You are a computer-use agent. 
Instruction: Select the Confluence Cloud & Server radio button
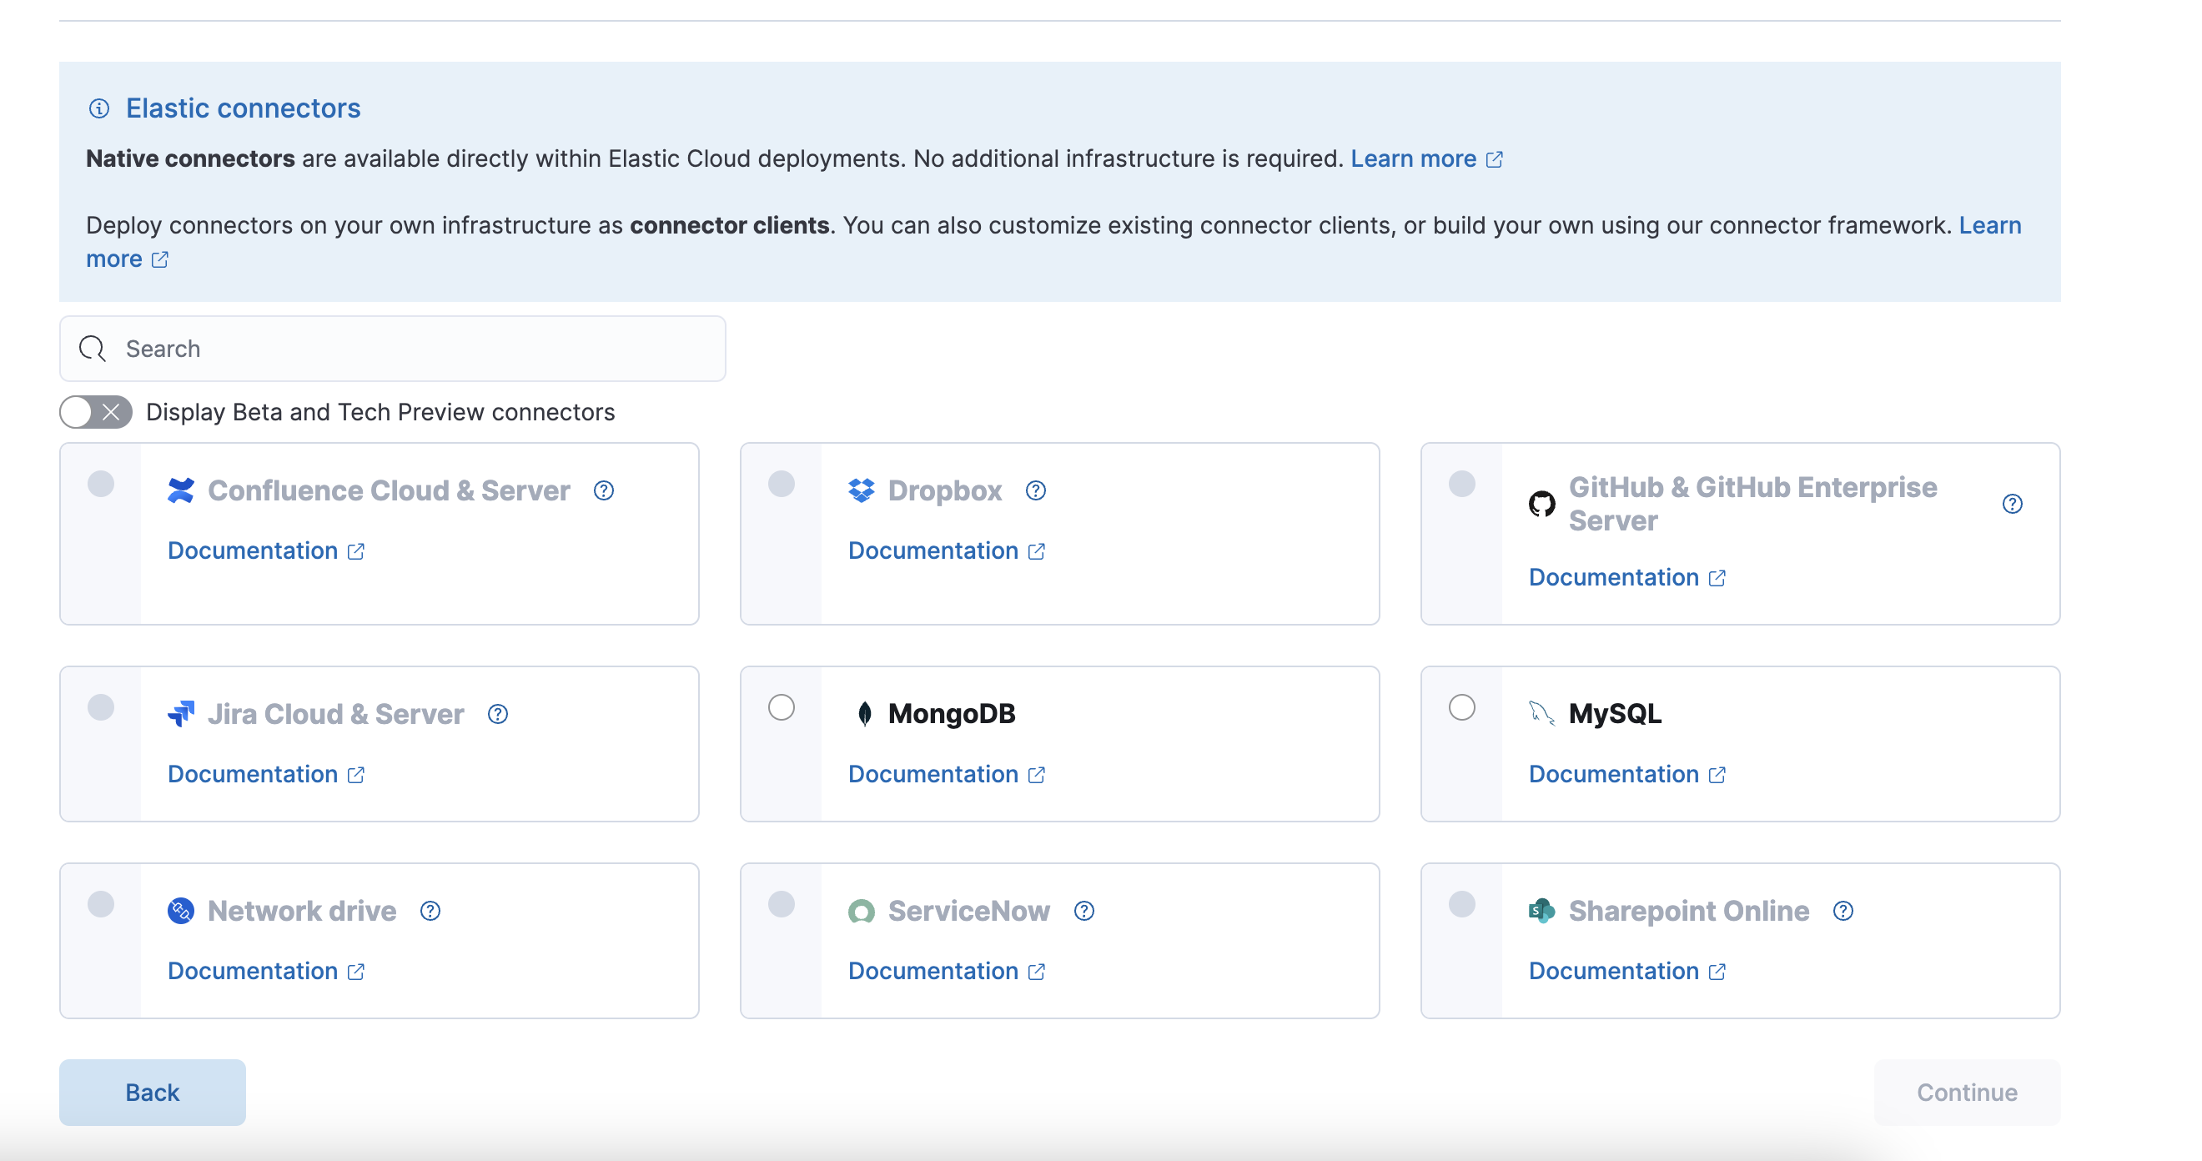point(101,484)
